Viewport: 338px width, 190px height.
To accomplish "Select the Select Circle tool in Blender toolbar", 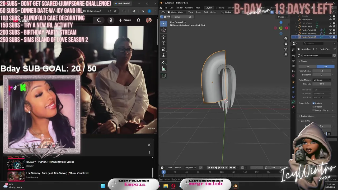I will 163,23.
